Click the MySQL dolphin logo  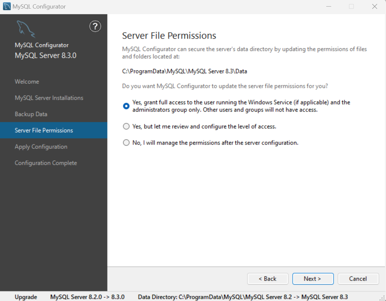tap(26, 29)
